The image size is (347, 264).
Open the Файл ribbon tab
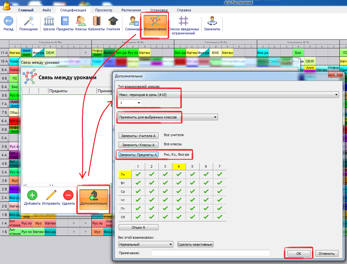pos(47,10)
